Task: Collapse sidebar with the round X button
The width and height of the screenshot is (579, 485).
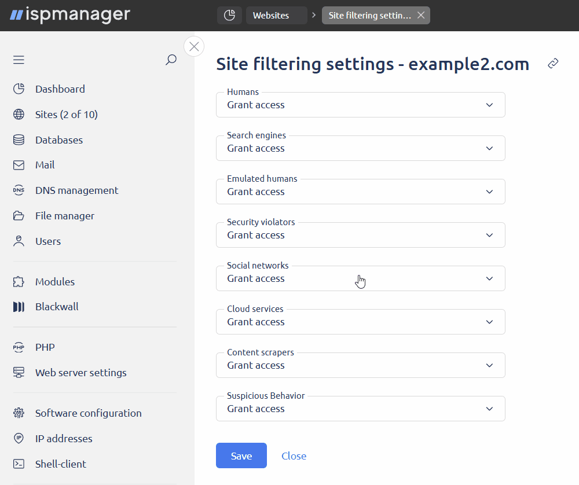Action: (194, 46)
